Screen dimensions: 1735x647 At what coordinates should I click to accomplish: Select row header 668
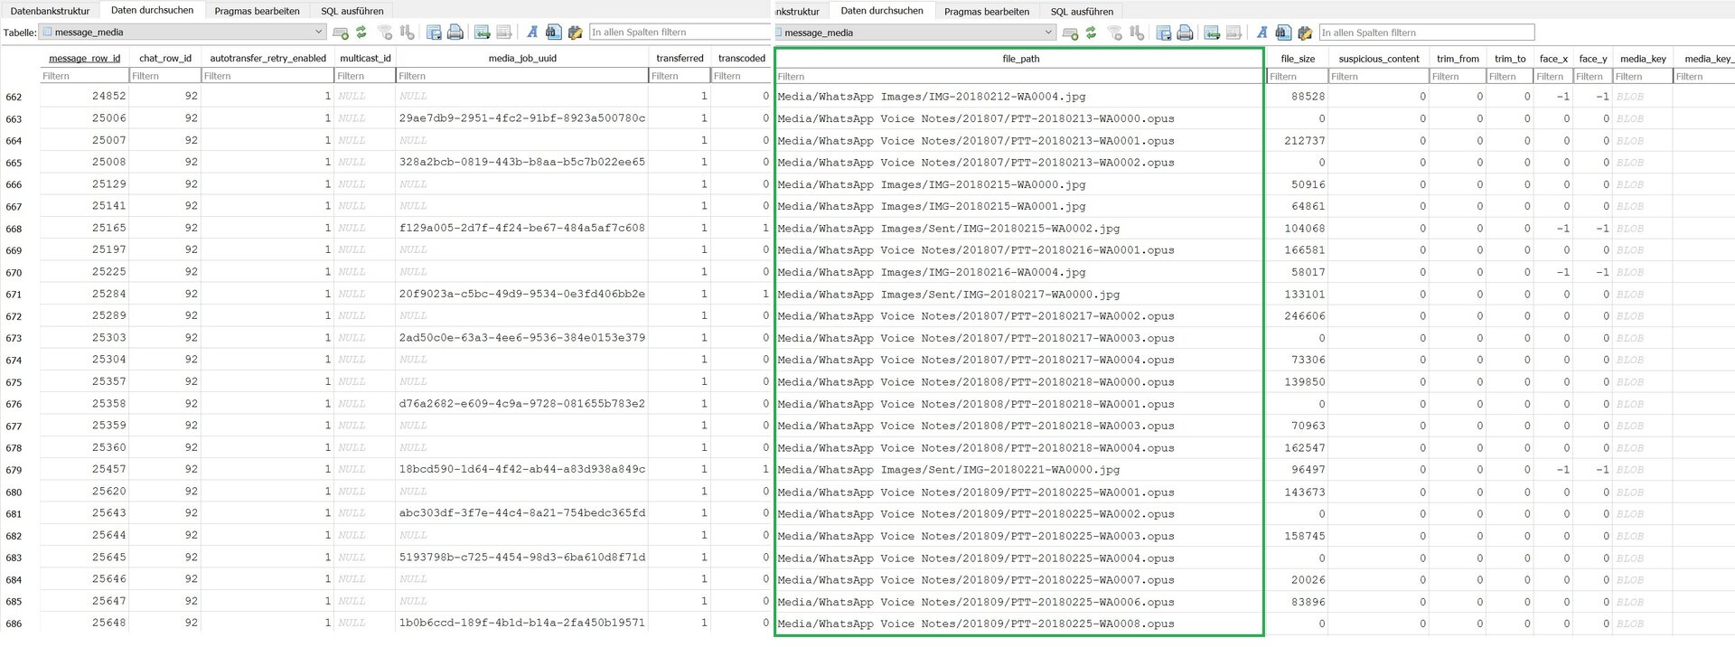[x=14, y=229]
